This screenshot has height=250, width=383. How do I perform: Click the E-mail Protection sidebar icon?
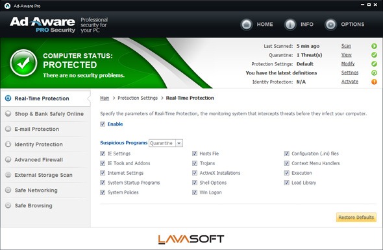click(8, 129)
